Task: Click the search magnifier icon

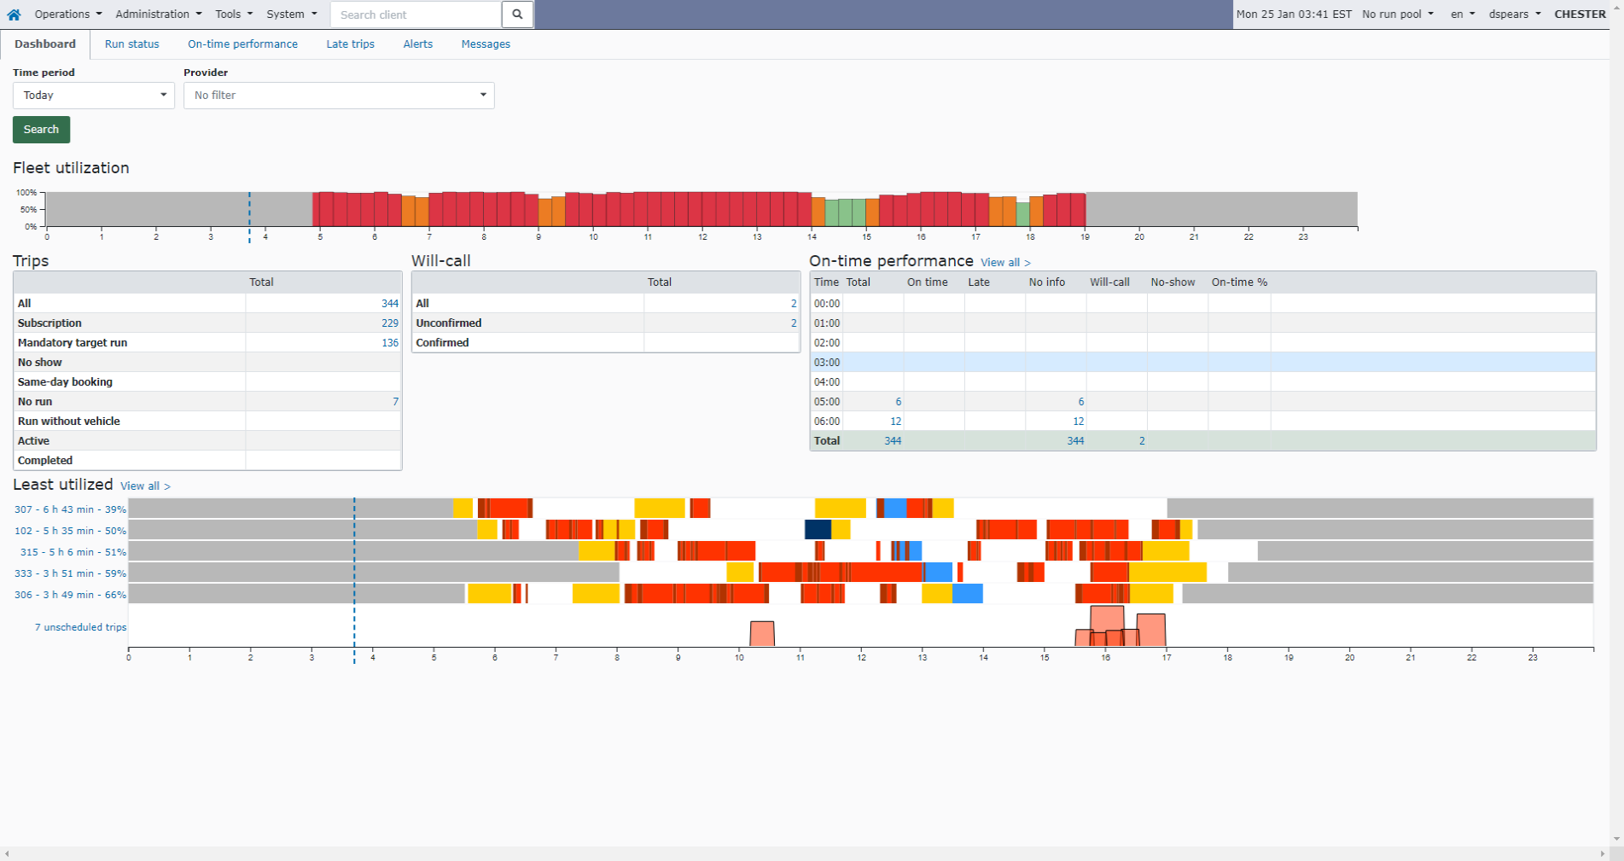Action: [516, 14]
